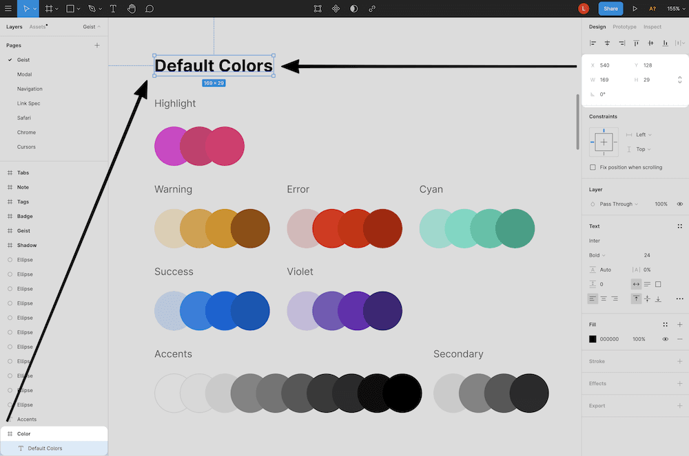Screen dimensions: 689x456
Task: Select the Comment tool
Action: pyautogui.click(x=149, y=9)
